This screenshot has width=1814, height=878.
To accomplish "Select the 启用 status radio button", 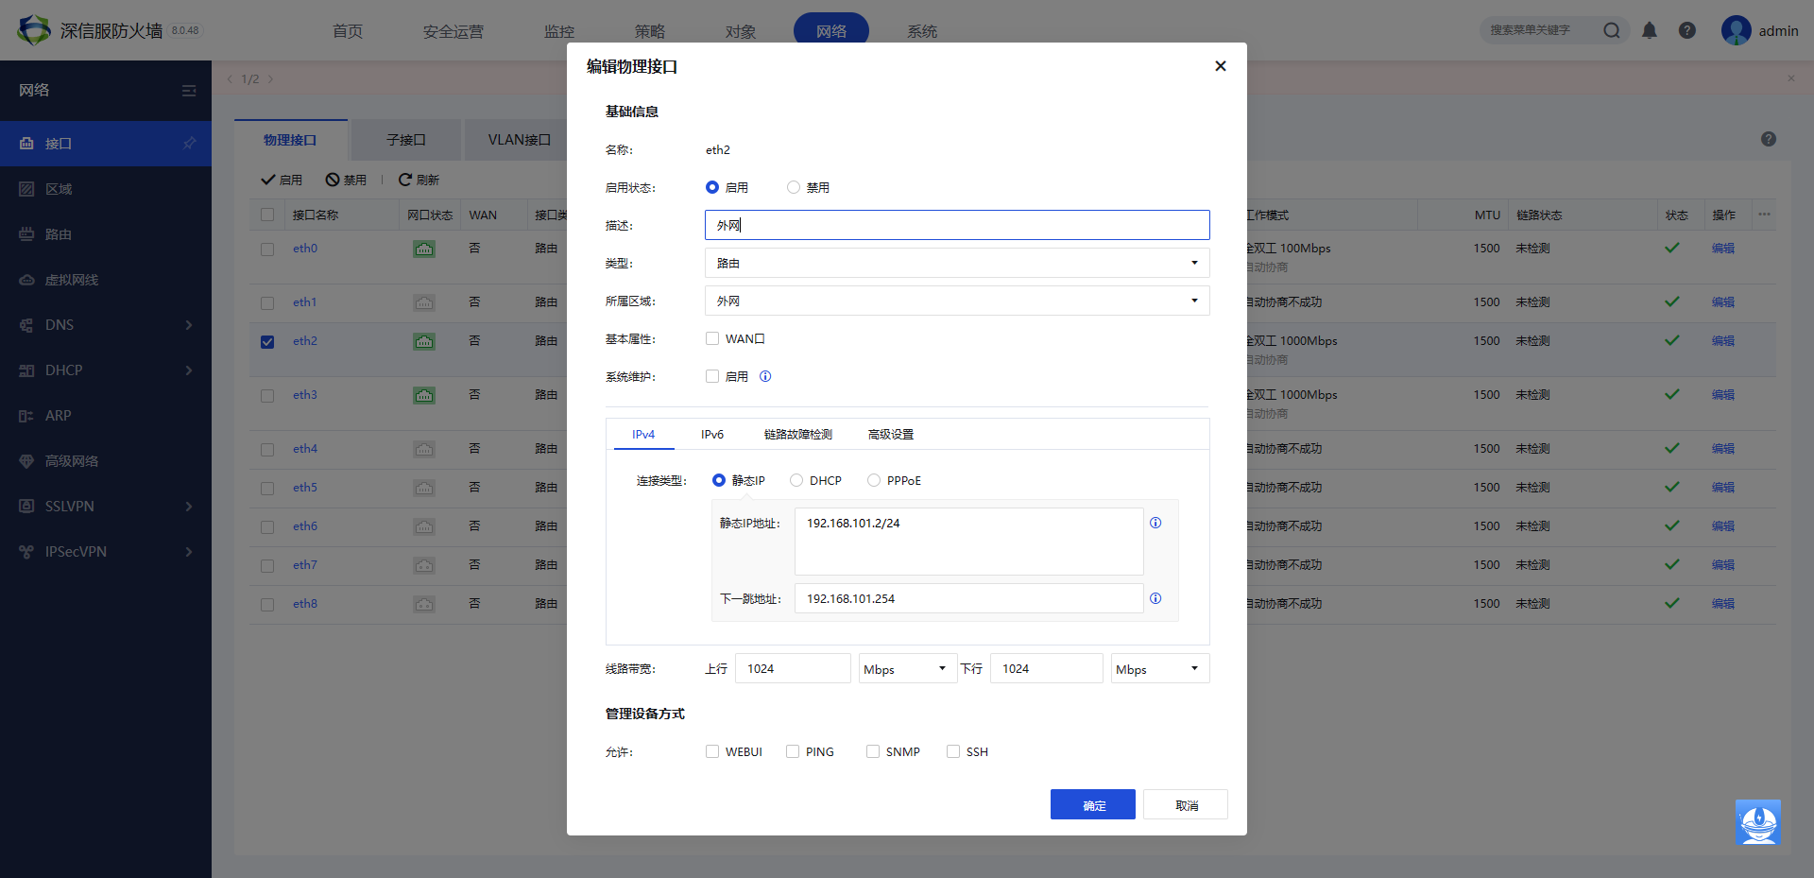I will point(712,187).
